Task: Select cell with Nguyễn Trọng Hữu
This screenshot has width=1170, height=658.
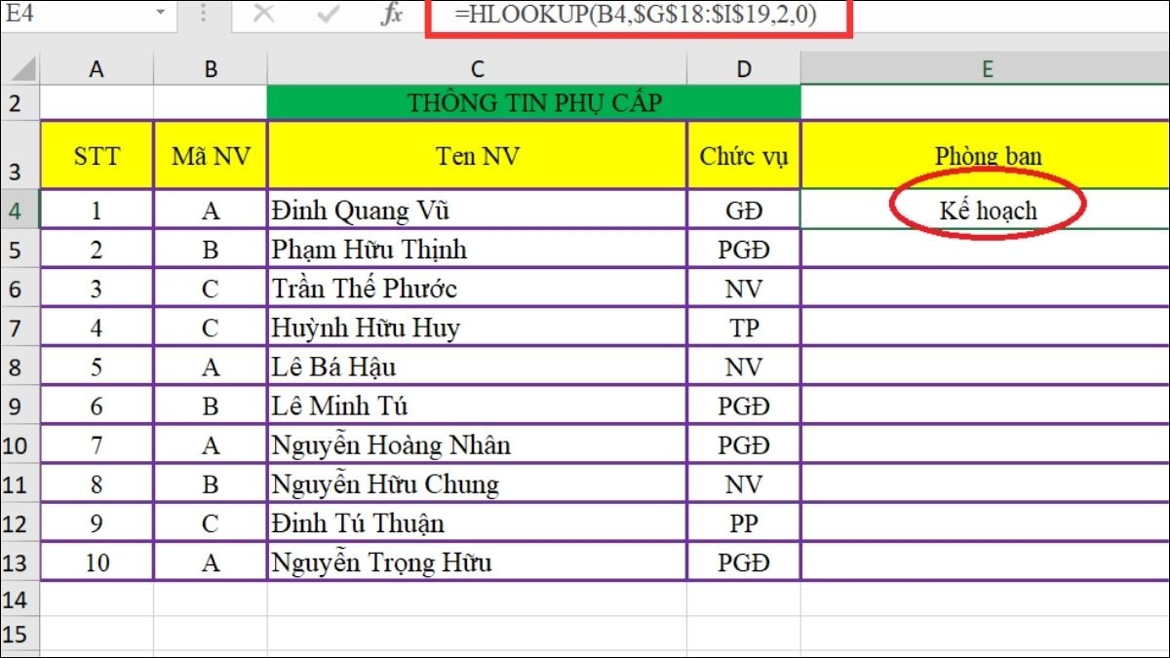Action: 477,561
